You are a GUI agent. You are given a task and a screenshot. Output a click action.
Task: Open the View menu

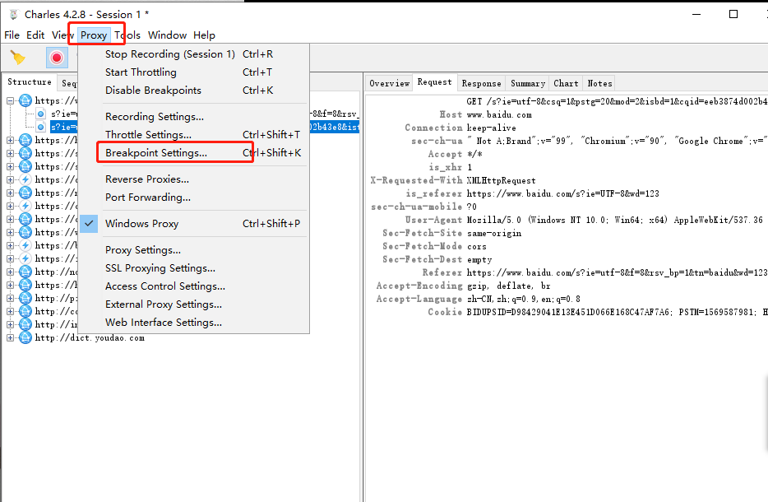[62, 35]
